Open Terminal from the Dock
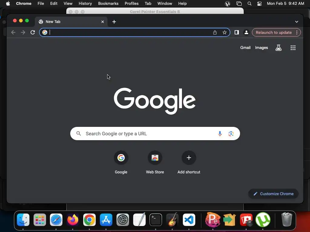Image resolution: width=310 pixels, height=232 pixels. (156, 220)
